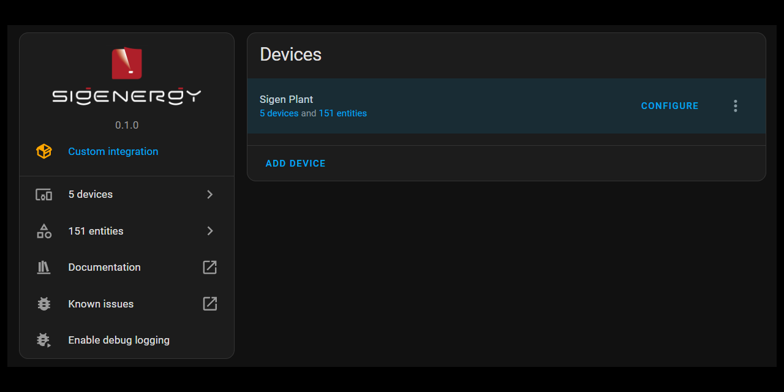
Task: Open the 5 devices link under Sigen Plant
Action: [279, 113]
